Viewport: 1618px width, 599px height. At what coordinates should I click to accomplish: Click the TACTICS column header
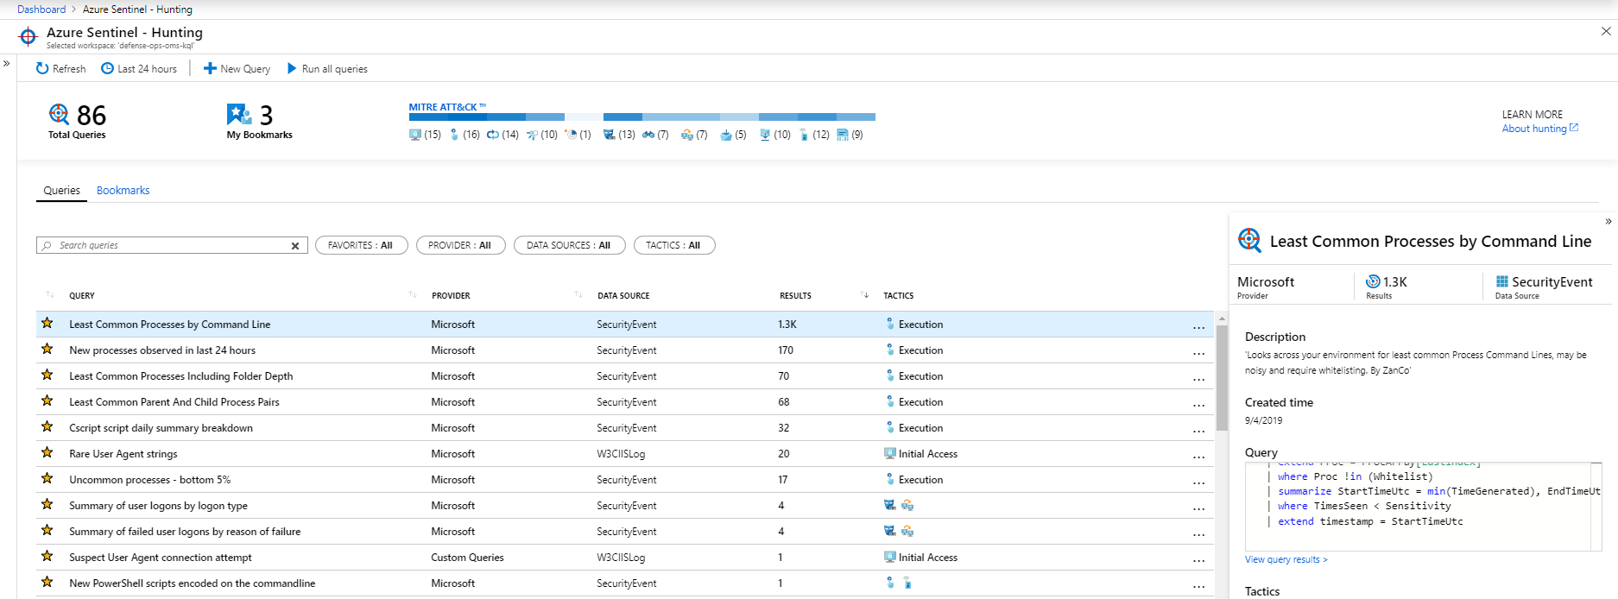[x=898, y=296]
